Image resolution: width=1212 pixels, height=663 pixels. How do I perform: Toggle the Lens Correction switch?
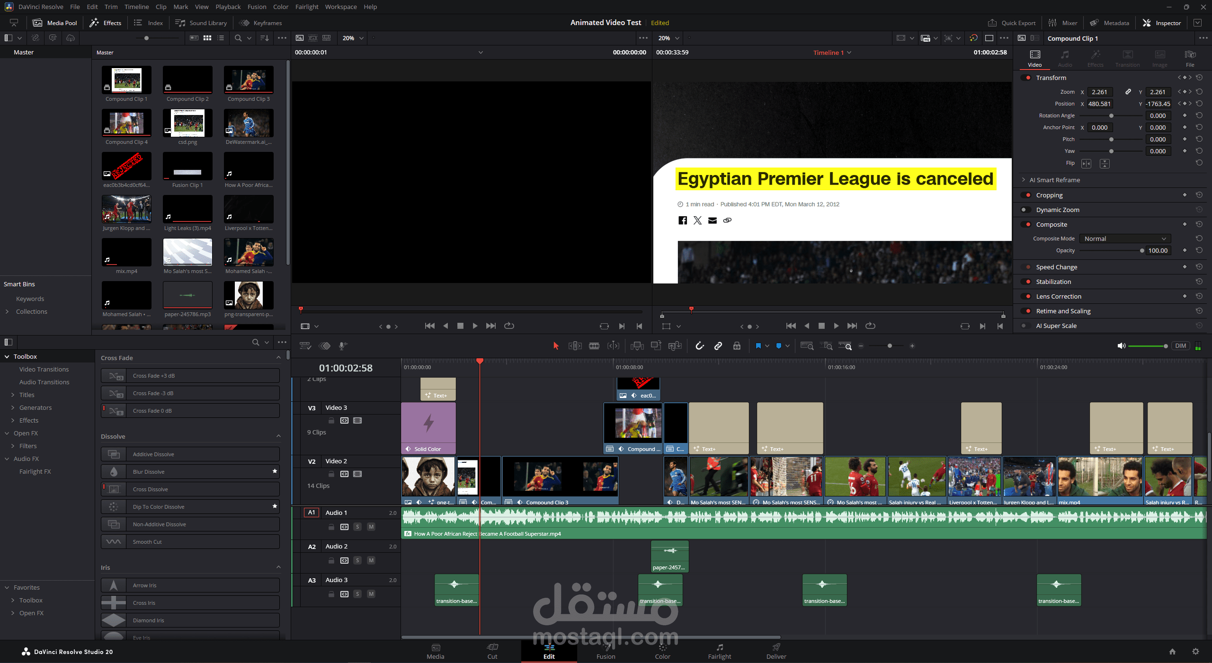(1026, 296)
